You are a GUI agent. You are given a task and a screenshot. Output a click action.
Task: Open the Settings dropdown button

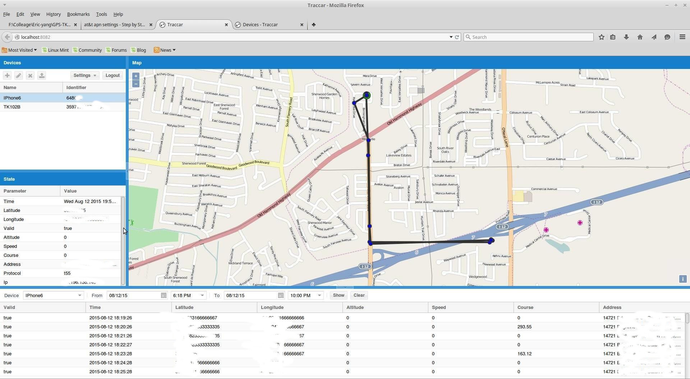point(85,75)
